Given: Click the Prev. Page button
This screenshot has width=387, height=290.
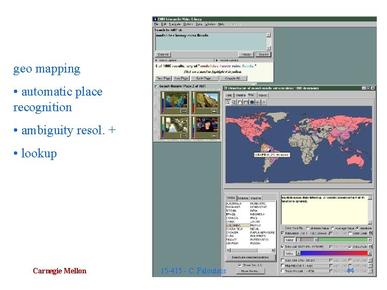Looking at the screenshot, I should pyautogui.click(x=163, y=78).
